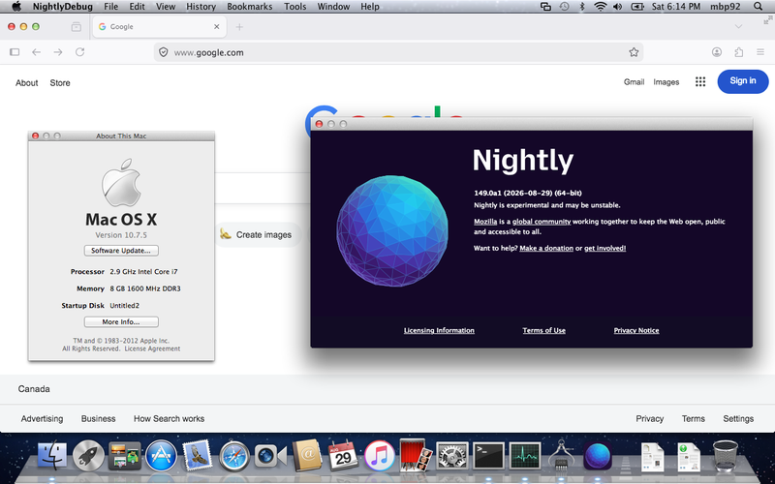Follow the Licensing Information link
775x484 pixels.
click(x=439, y=330)
